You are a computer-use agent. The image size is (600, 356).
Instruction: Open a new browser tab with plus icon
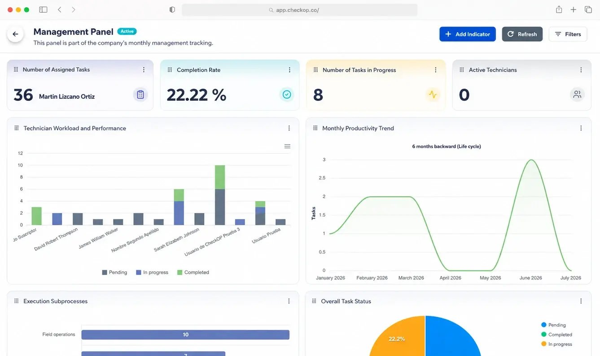[x=574, y=9]
